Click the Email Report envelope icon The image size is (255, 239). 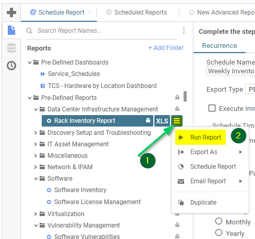(x=181, y=181)
